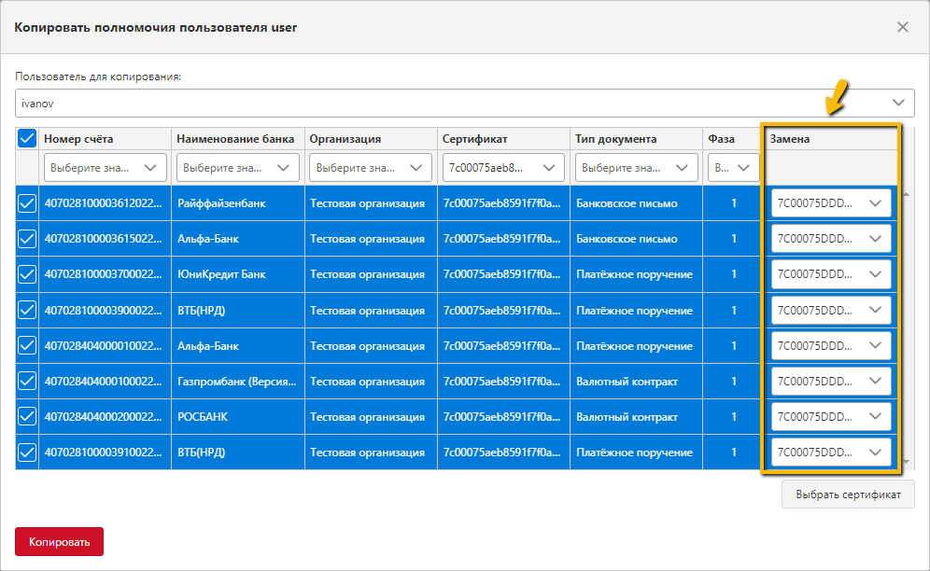Uncheck the 407028100003910022 account row checkbox
This screenshot has height=571, width=930.
point(27,453)
